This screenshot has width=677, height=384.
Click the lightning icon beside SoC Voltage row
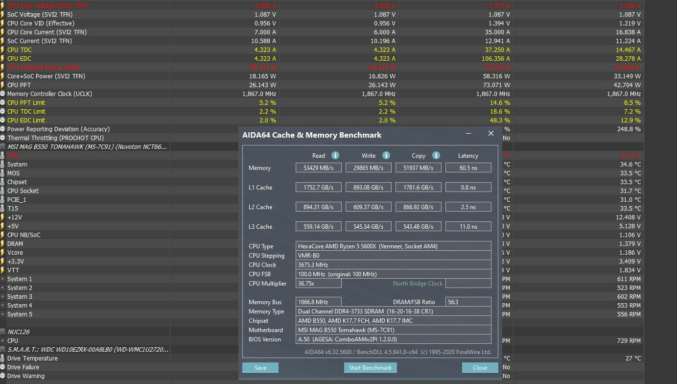pyautogui.click(x=2, y=15)
